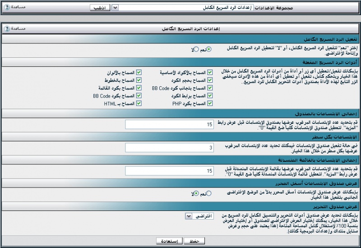This screenshot has width=361, height=248.
Task: Uncheck السماح بالخطوط option
Action: pyautogui.click(x=139, y=80)
